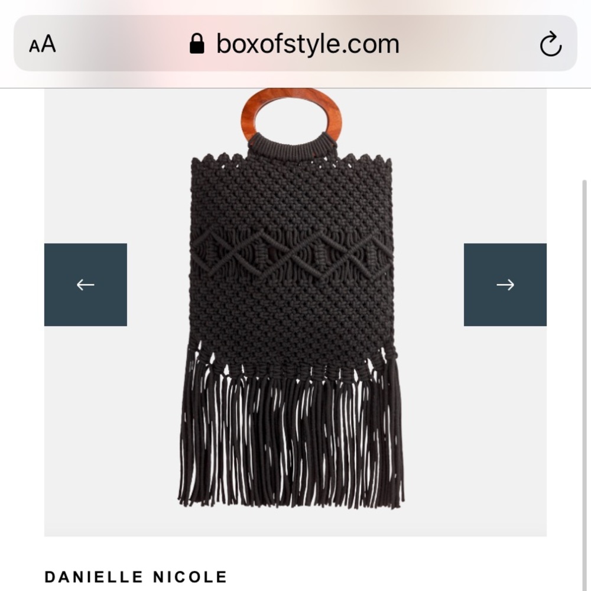This screenshot has width=591, height=591.
Task: Select the boxofstyle.com URL text
Action: (307, 44)
